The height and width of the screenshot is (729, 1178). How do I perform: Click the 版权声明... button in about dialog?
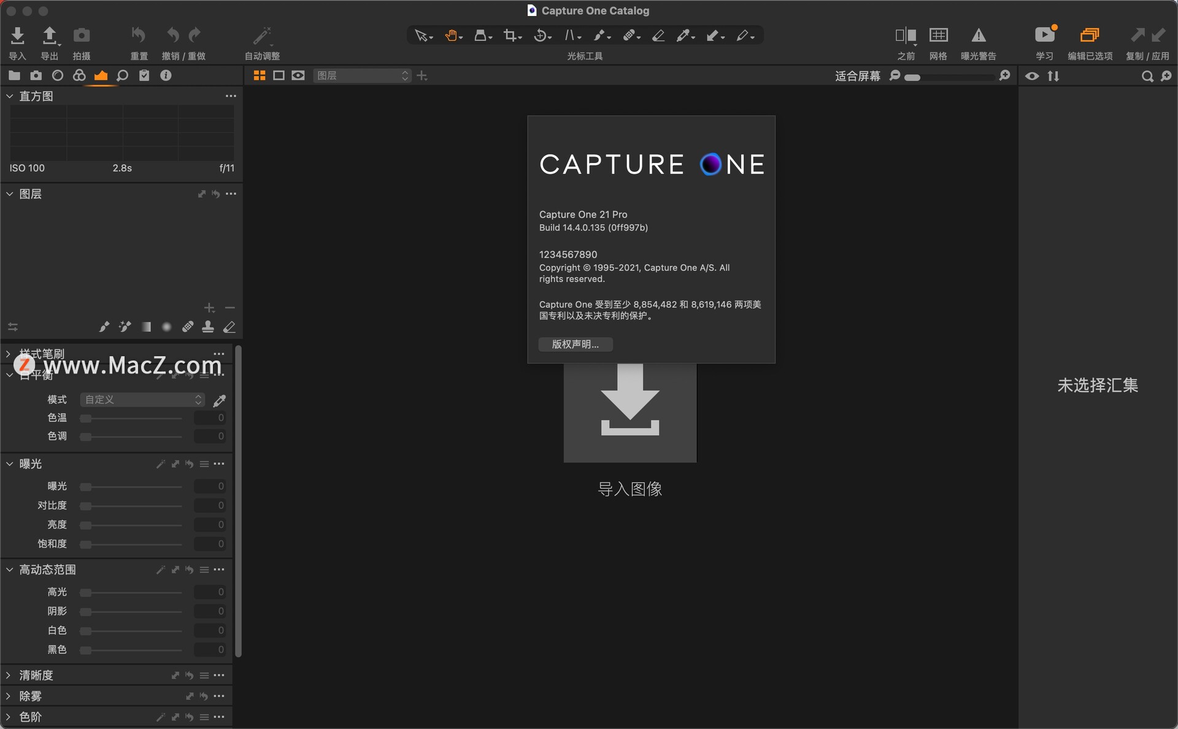[x=576, y=345]
